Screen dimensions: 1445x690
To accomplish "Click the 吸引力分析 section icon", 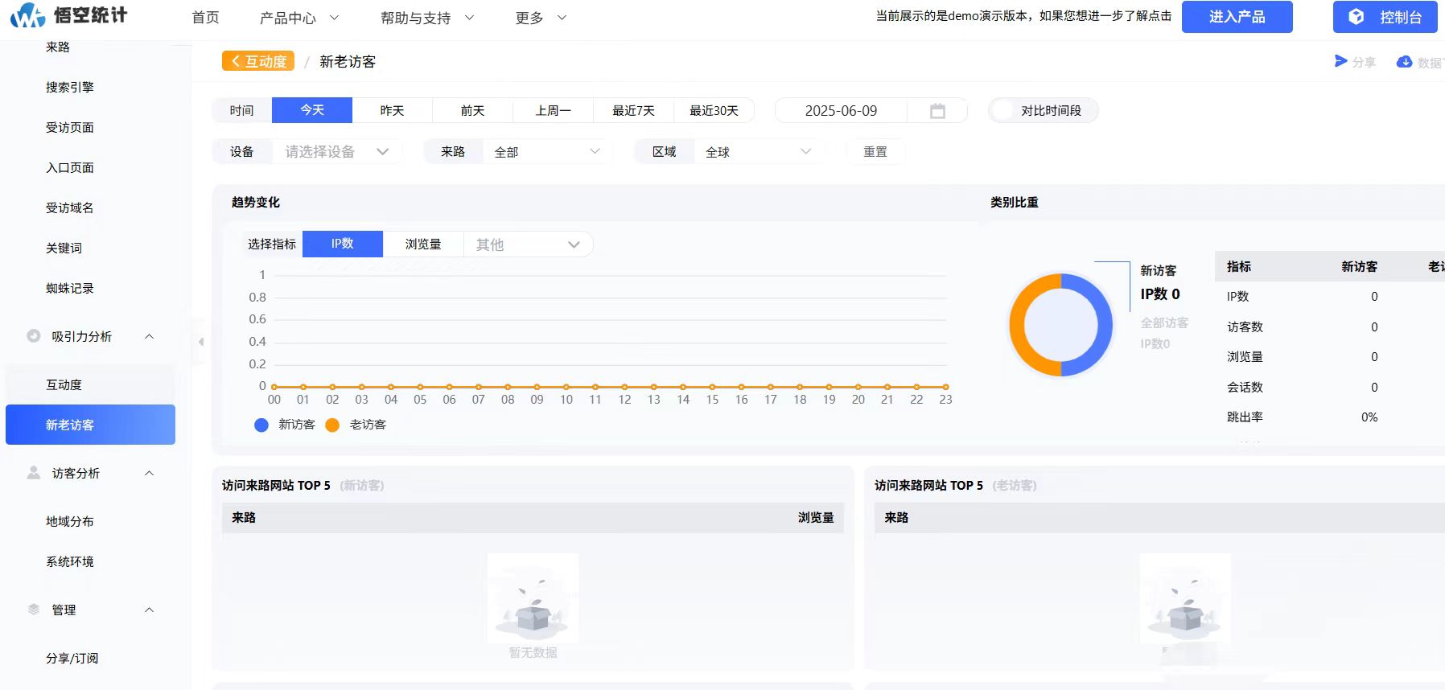I will click(x=33, y=336).
